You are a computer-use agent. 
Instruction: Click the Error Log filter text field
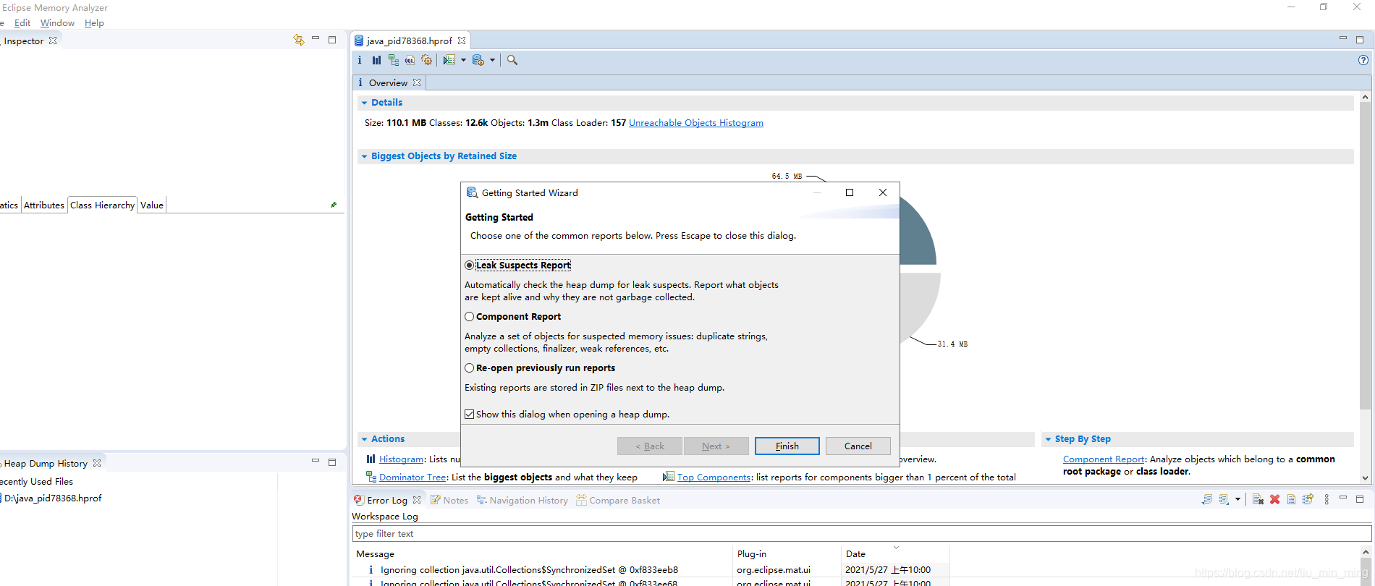click(861, 533)
